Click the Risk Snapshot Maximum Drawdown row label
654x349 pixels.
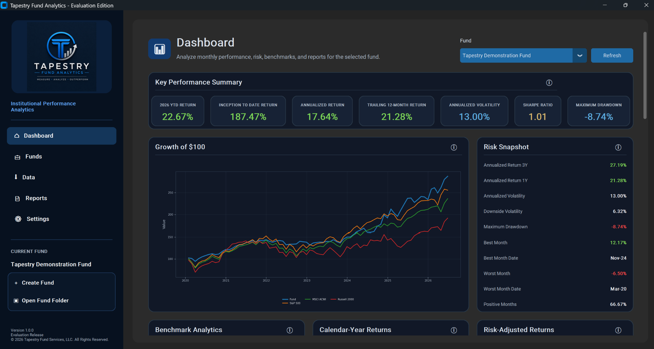click(x=505, y=227)
